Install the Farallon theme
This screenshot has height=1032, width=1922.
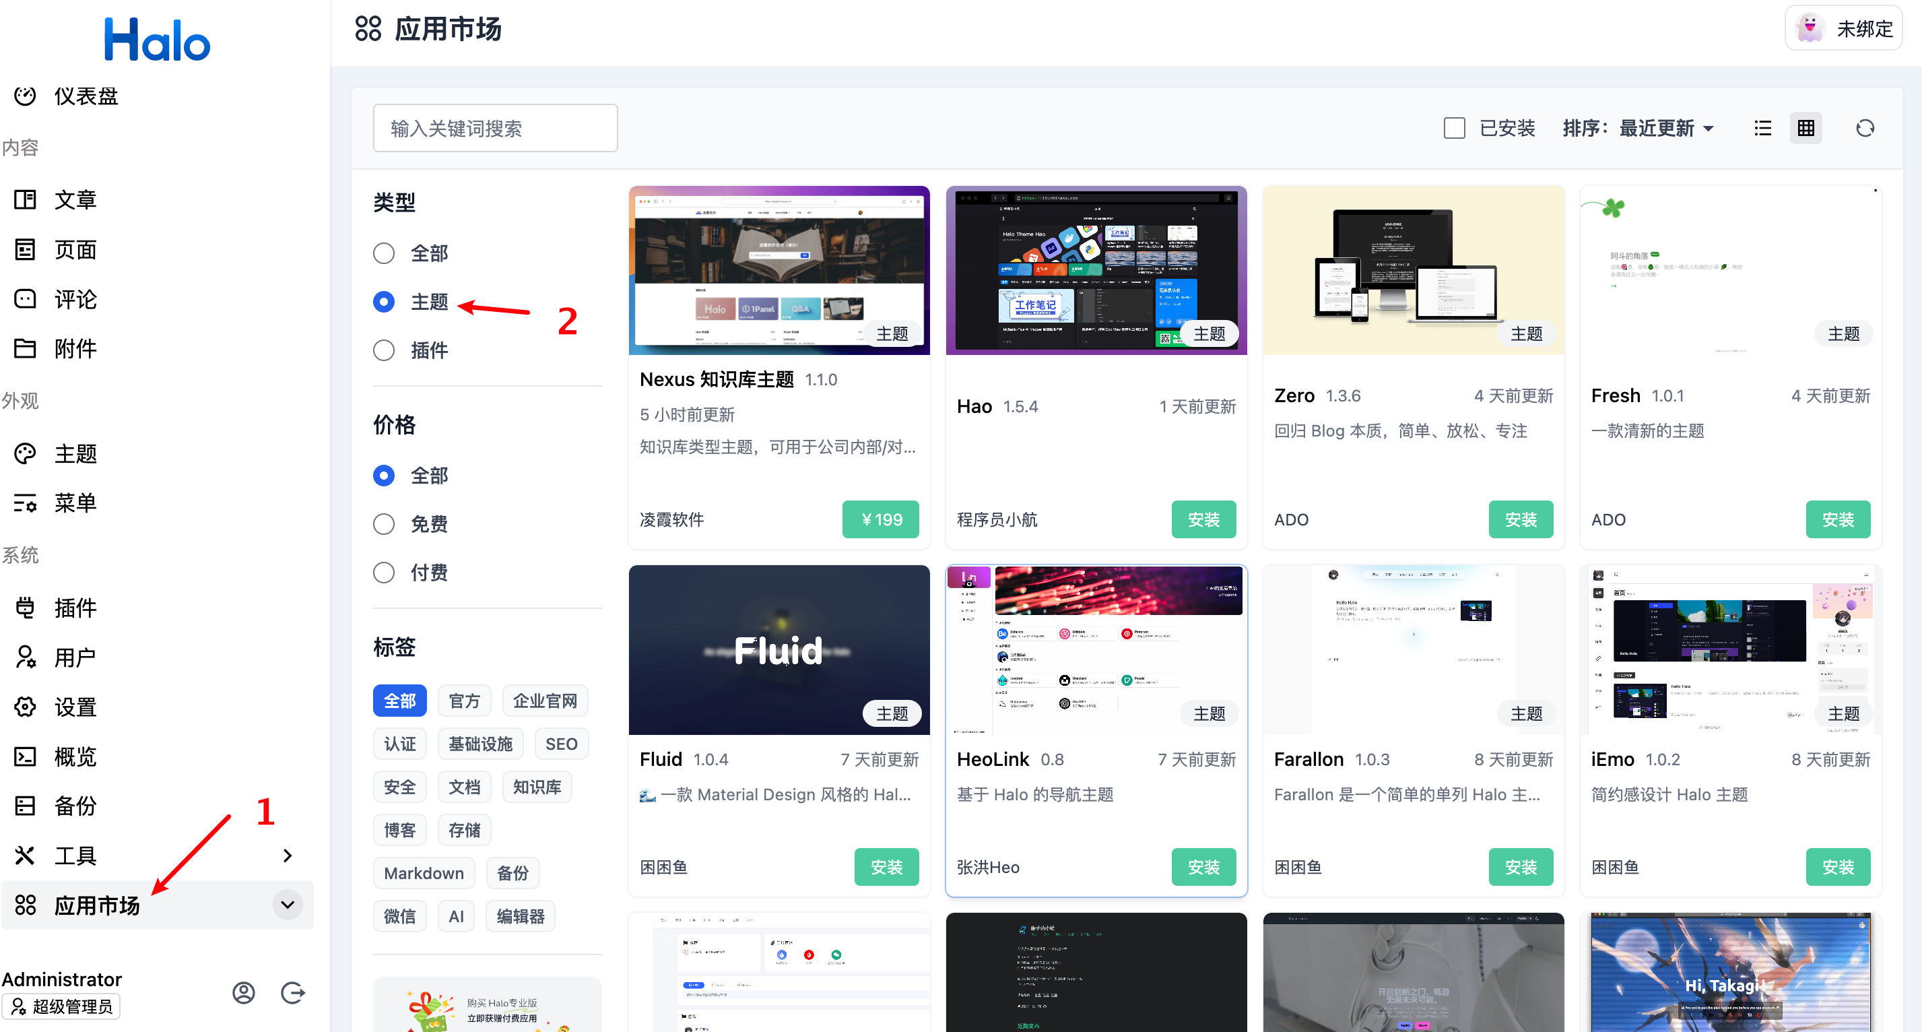point(1521,867)
